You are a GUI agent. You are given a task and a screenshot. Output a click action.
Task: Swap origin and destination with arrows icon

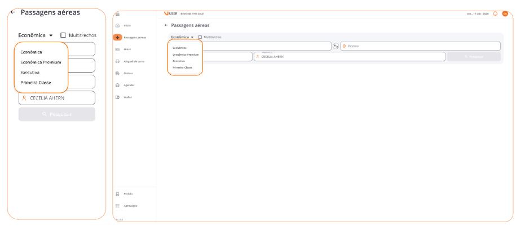[x=336, y=46]
